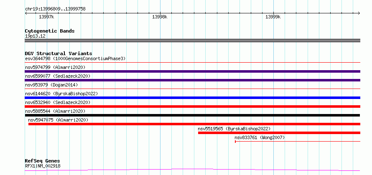The width and height of the screenshot is (372, 175).
Task: Select the nsv5974799 (Almarri2020) purple bar
Action: pos(192,71)
